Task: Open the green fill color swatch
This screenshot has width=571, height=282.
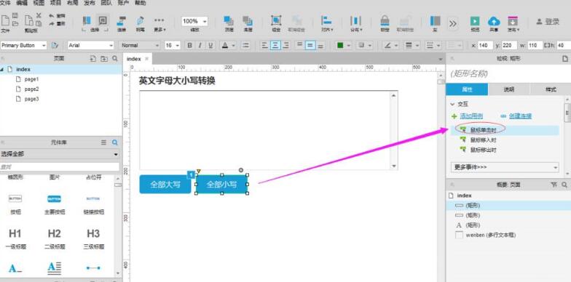Action: [x=340, y=45]
